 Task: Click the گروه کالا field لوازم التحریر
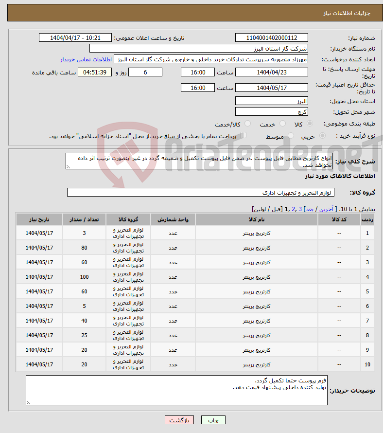pyautogui.click(x=201, y=193)
